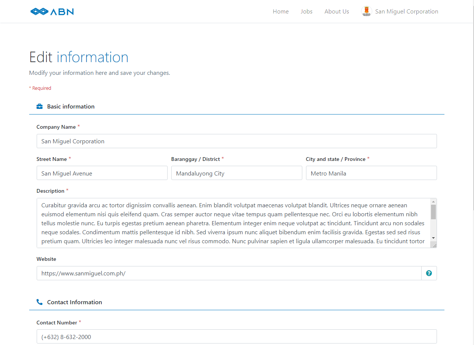Click the Contact Information section heading
The width and height of the screenshot is (474, 345).
(x=74, y=302)
